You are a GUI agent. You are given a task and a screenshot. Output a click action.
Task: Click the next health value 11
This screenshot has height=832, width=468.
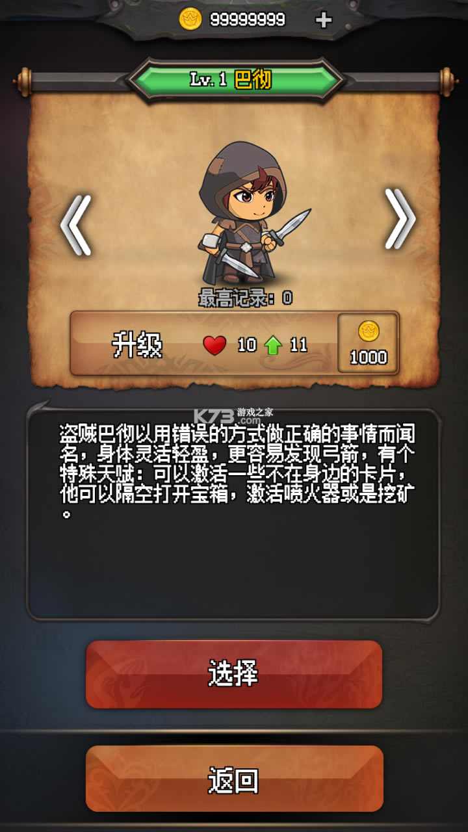(298, 345)
